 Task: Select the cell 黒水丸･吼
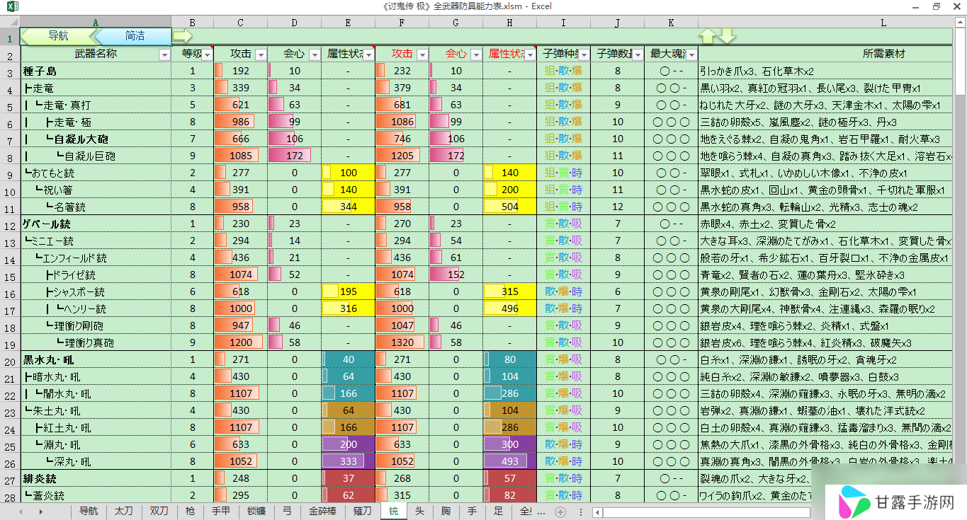96,359
